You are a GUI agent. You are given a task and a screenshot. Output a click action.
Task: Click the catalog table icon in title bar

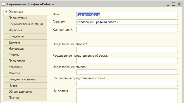pos(4,4)
